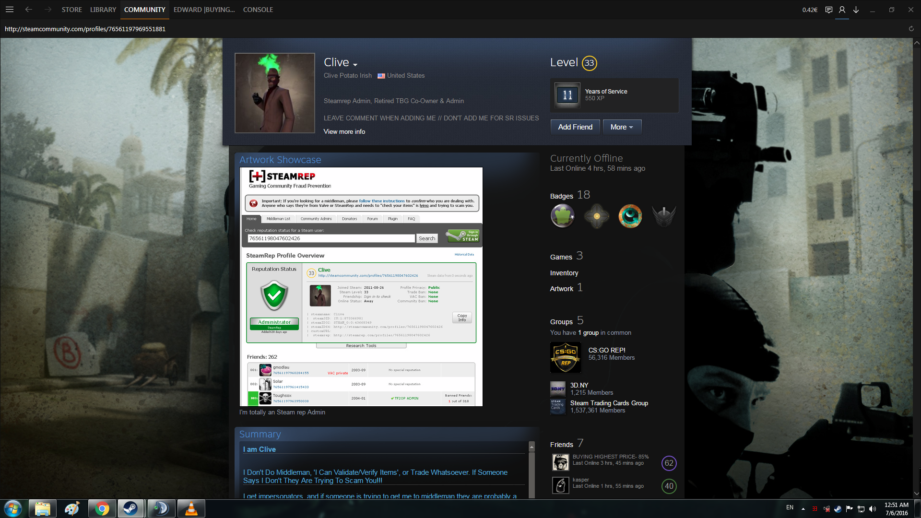This screenshot has height=518, width=921.
Task: Click the page reload icon
Action: coord(911,29)
